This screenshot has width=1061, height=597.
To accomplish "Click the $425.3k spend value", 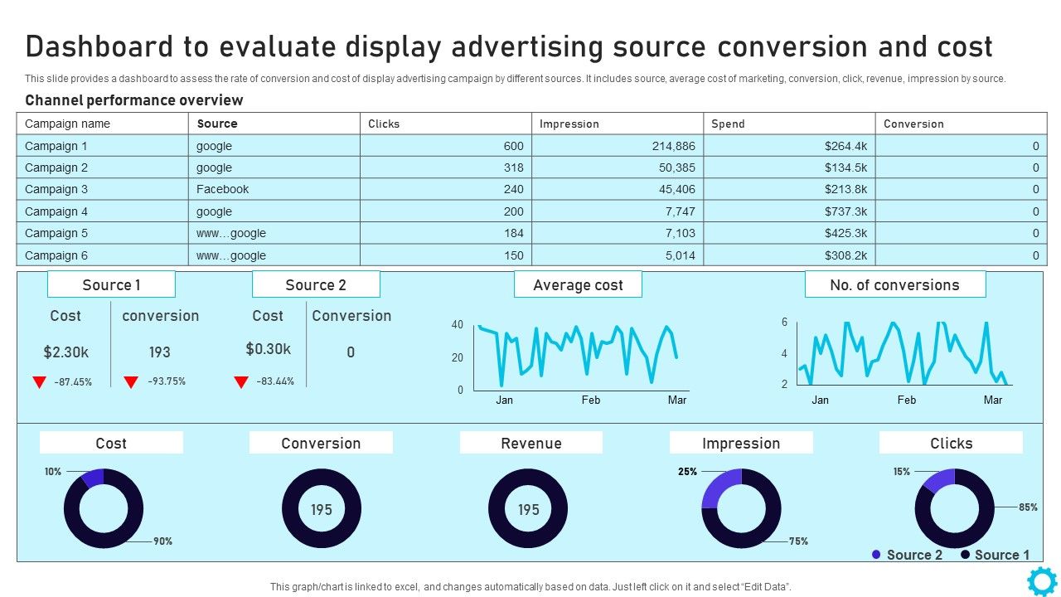I will (846, 233).
